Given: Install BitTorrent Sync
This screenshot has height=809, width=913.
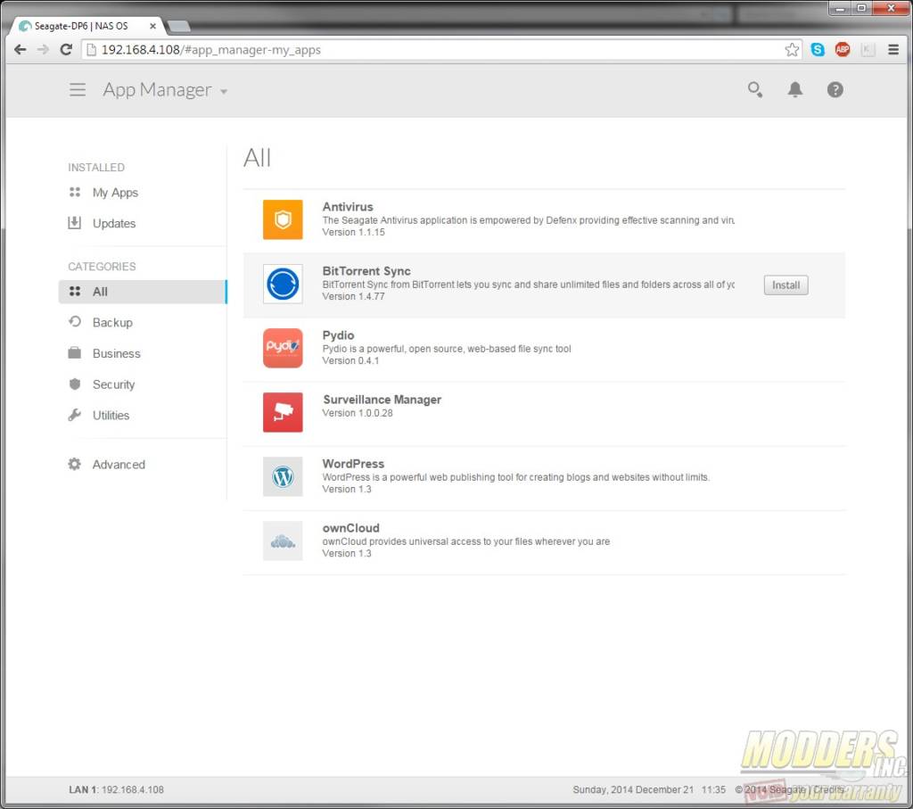Looking at the screenshot, I should pos(786,285).
